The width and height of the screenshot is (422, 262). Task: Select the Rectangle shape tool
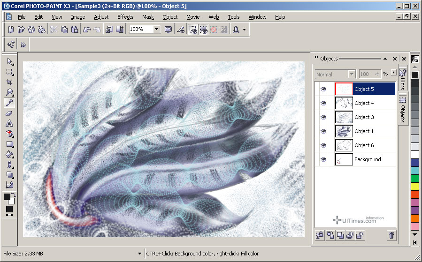pyautogui.click(x=10, y=144)
